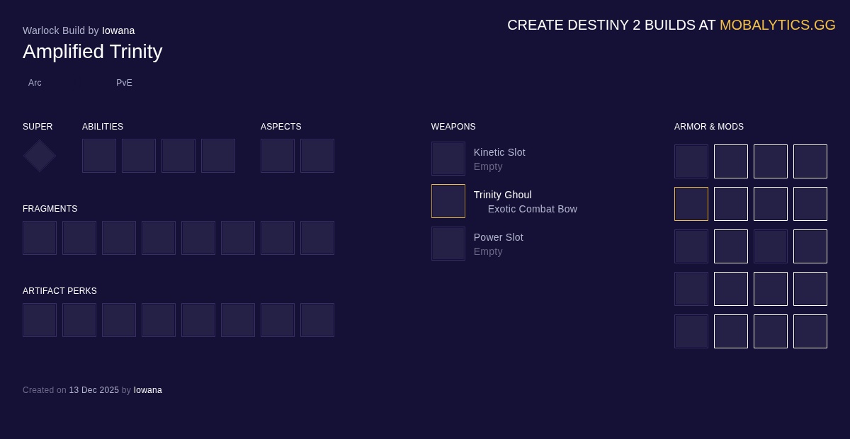Open the first Artifact Perks slot
Image resolution: width=850 pixels, height=439 pixels.
click(40, 320)
